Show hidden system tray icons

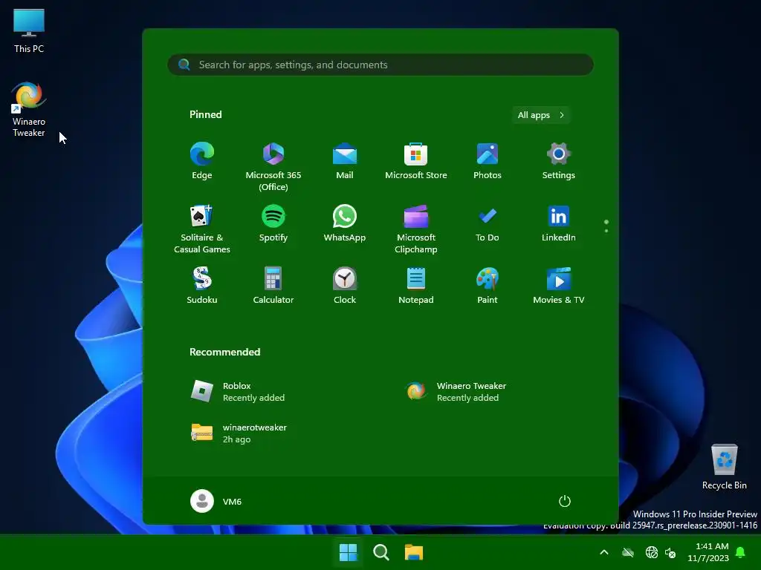(604, 552)
